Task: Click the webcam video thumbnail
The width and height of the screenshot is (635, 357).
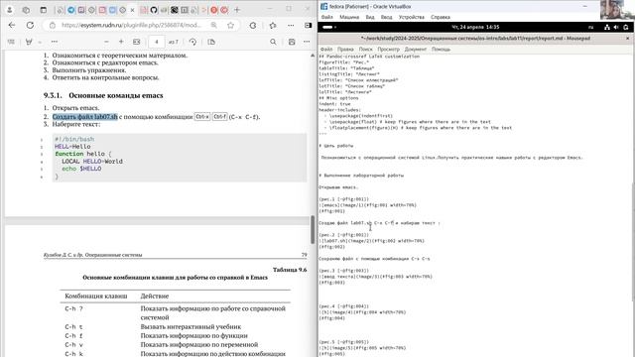Action: (617, 10)
